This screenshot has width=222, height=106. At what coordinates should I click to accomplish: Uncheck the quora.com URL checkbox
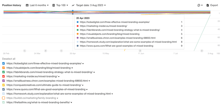point(4,89)
